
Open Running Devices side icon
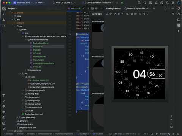179,25
